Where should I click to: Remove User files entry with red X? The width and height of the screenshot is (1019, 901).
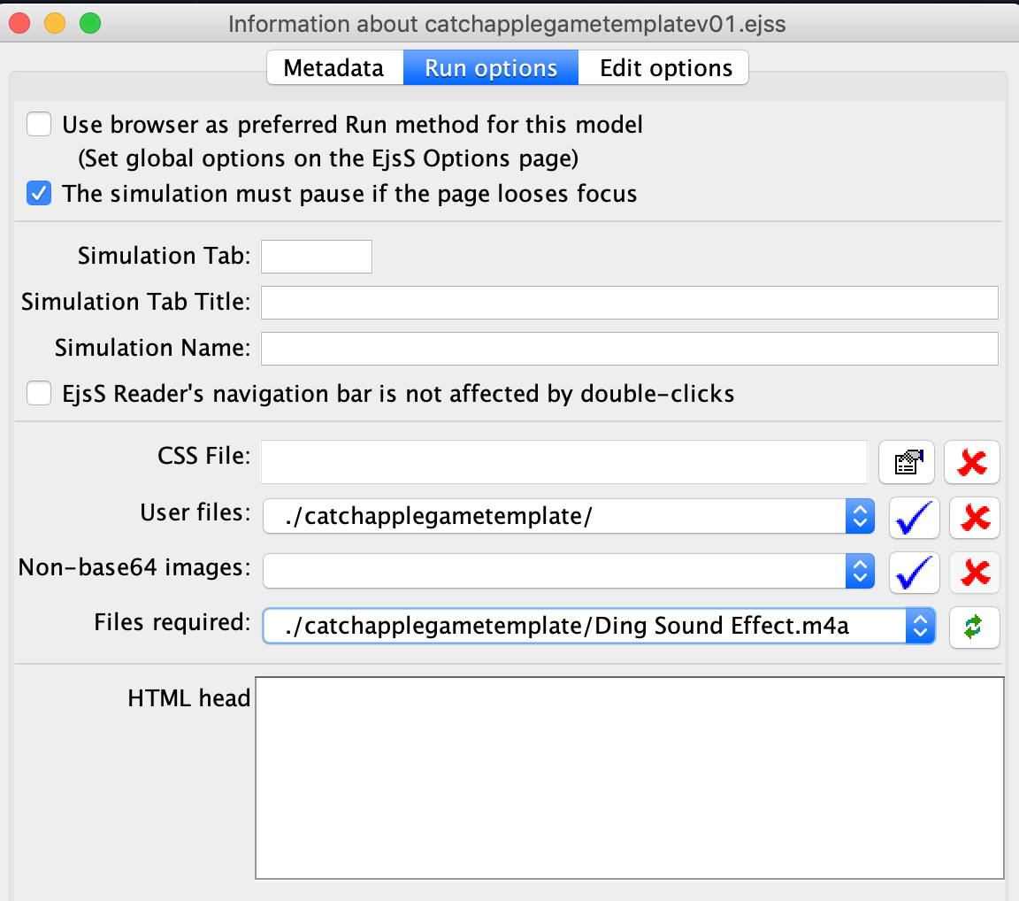[974, 518]
